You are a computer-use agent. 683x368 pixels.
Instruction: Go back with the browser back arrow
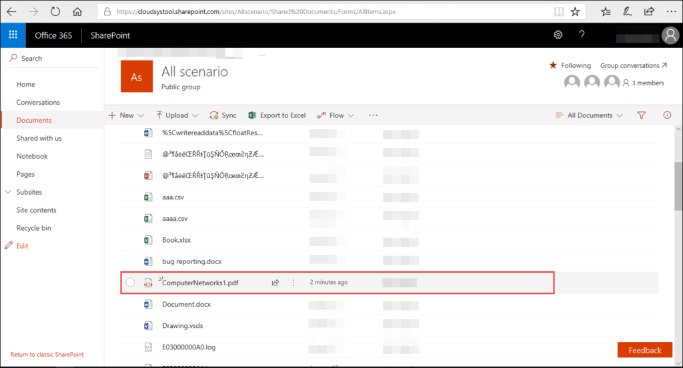(x=12, y=12)
